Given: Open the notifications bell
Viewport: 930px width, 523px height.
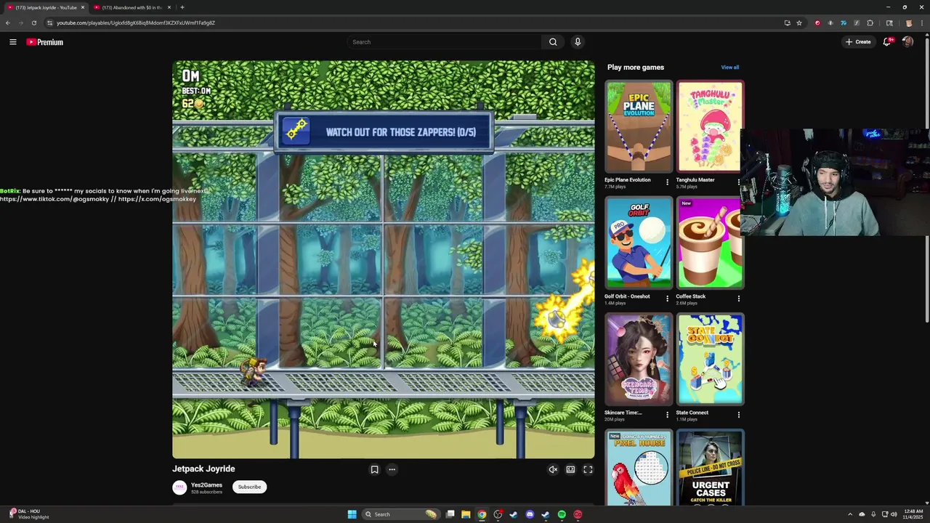Looking at the screenshot, I should (x=887, y=42).
